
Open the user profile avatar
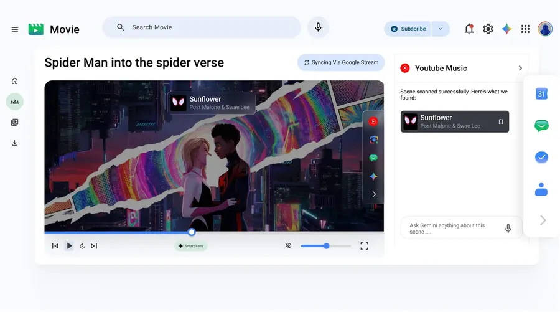545,29
